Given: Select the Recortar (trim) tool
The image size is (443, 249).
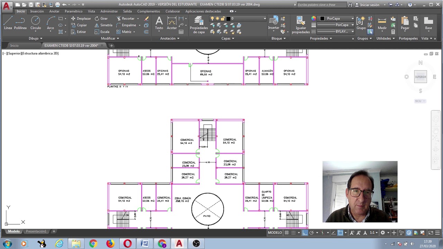Looking at the screenshot, I should (125, 18).
